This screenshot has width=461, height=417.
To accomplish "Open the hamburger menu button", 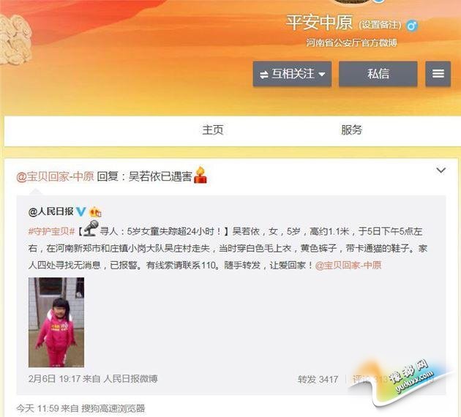I will pos(438,74).
